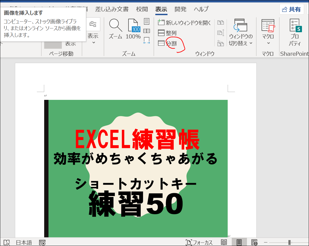The width and height of the screenshot is (309, 246).
Task: Open SharePoint プロパティ
Action: (295, 32)
